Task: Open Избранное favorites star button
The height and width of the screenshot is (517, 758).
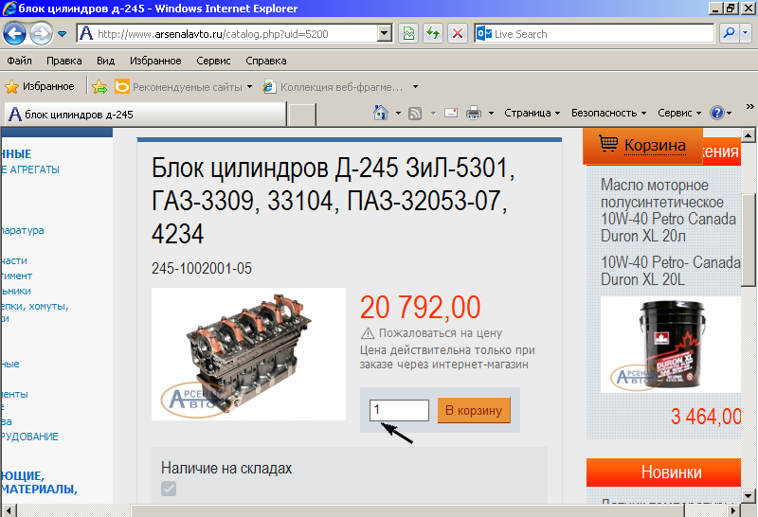Action: pos(40,86)
